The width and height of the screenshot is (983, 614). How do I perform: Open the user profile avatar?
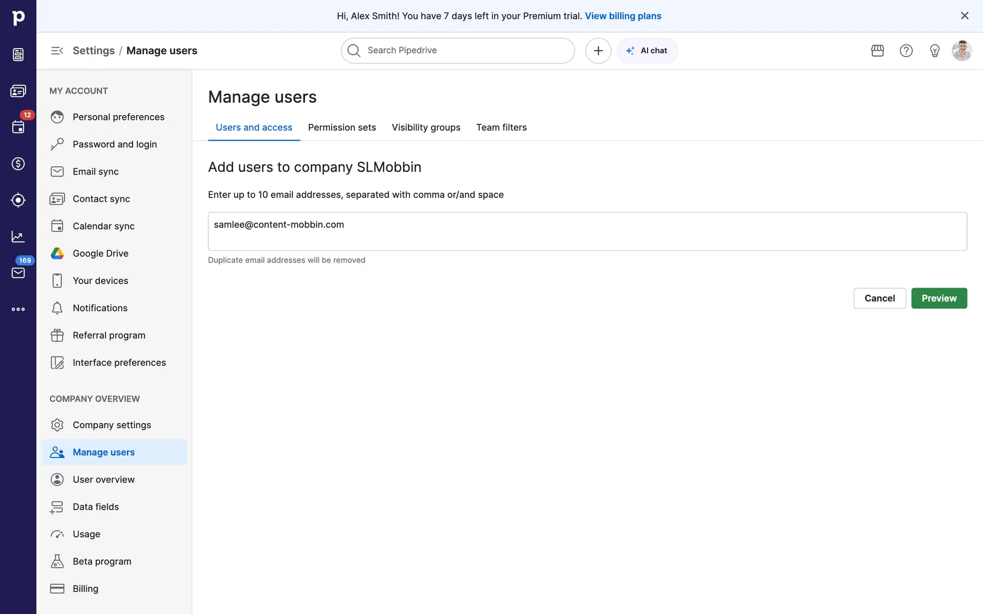(x=961, y=51)
